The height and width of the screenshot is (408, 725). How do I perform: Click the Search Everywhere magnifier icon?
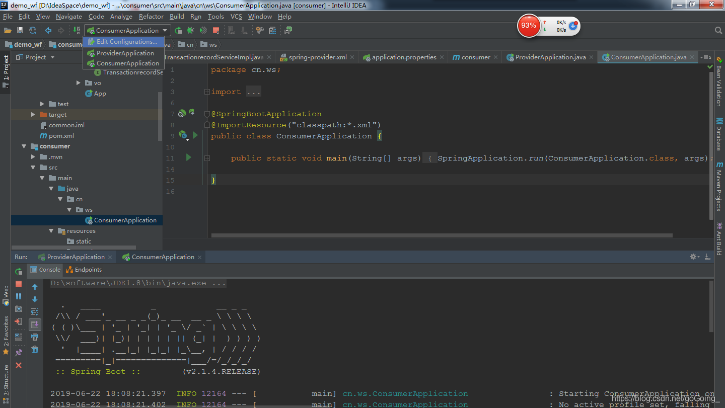tap(719, 31)
